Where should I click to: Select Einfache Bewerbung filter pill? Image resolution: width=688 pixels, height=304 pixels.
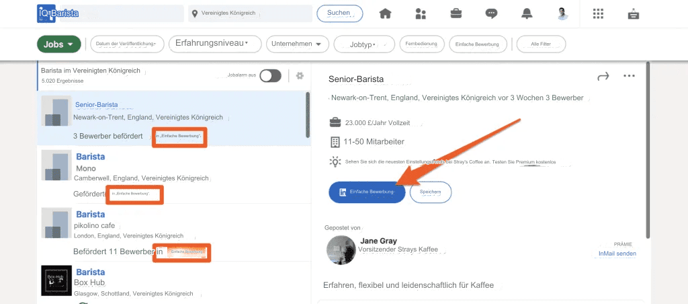pos(478,44)
